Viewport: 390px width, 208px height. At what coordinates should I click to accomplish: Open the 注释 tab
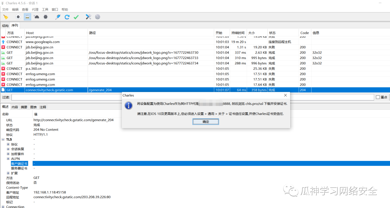tap(43, 107)
